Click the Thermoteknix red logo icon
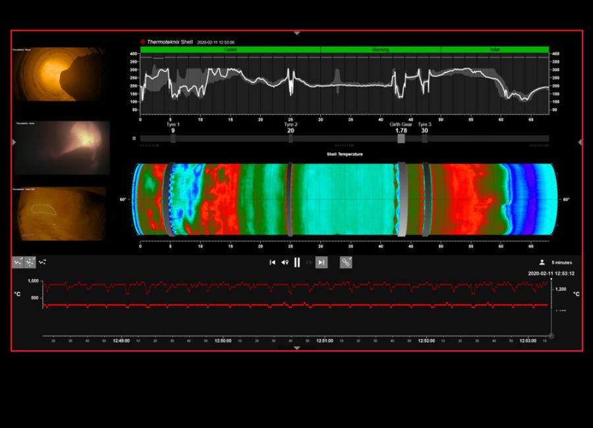Viewport: 593px width, 428px height. tap(142, 41)
